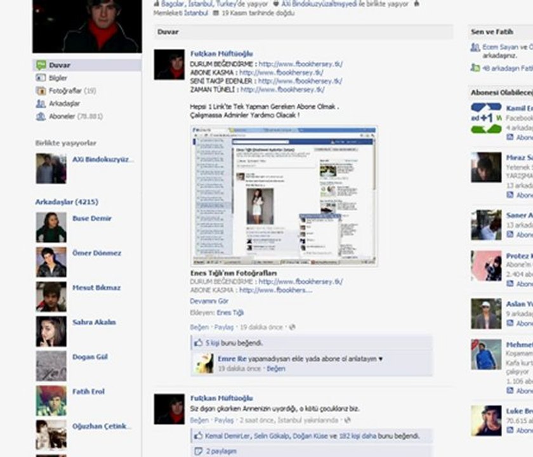
Task: Click the ZAMAN TÜNELİ link
Action: point(282,89)
